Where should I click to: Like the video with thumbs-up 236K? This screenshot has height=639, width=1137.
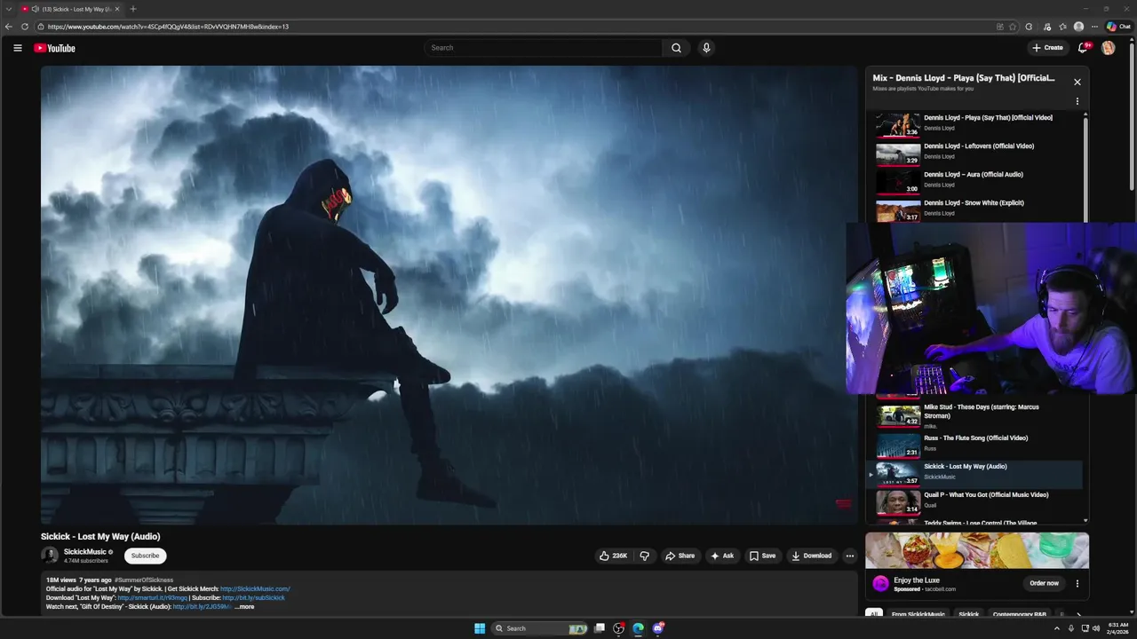(x=613, y=556)
